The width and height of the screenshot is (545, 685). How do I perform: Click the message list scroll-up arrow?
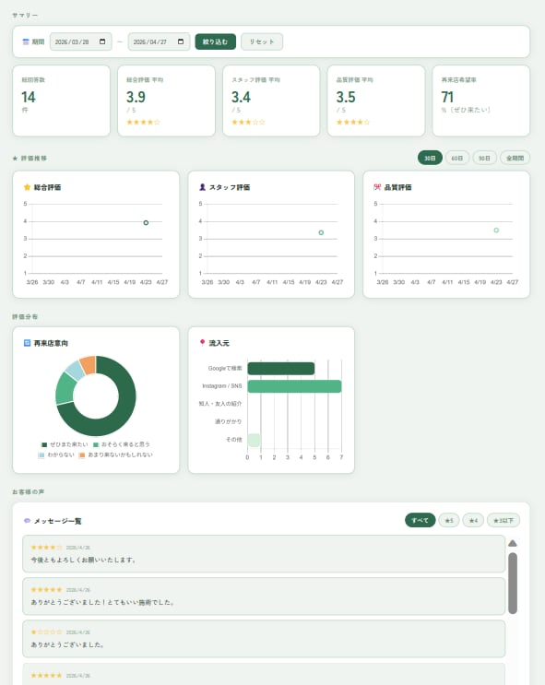[x=513, y=543]
